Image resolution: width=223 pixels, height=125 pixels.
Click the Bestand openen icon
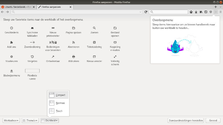(115, 28)
